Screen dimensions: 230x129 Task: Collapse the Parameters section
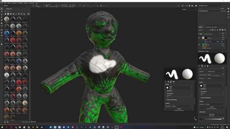tap(204, 92)
